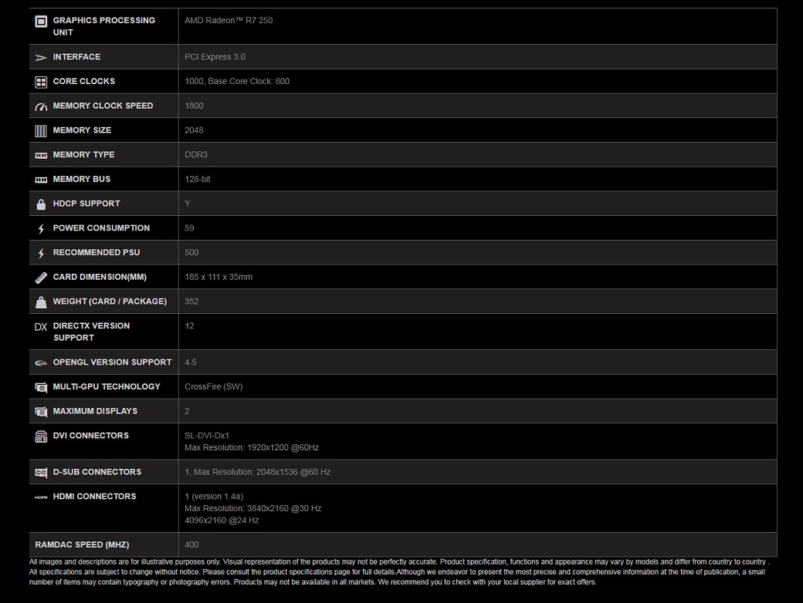Click the 'POWER CONSUMPTION' label
Screen dimensions: 803x603
point(101,228)
